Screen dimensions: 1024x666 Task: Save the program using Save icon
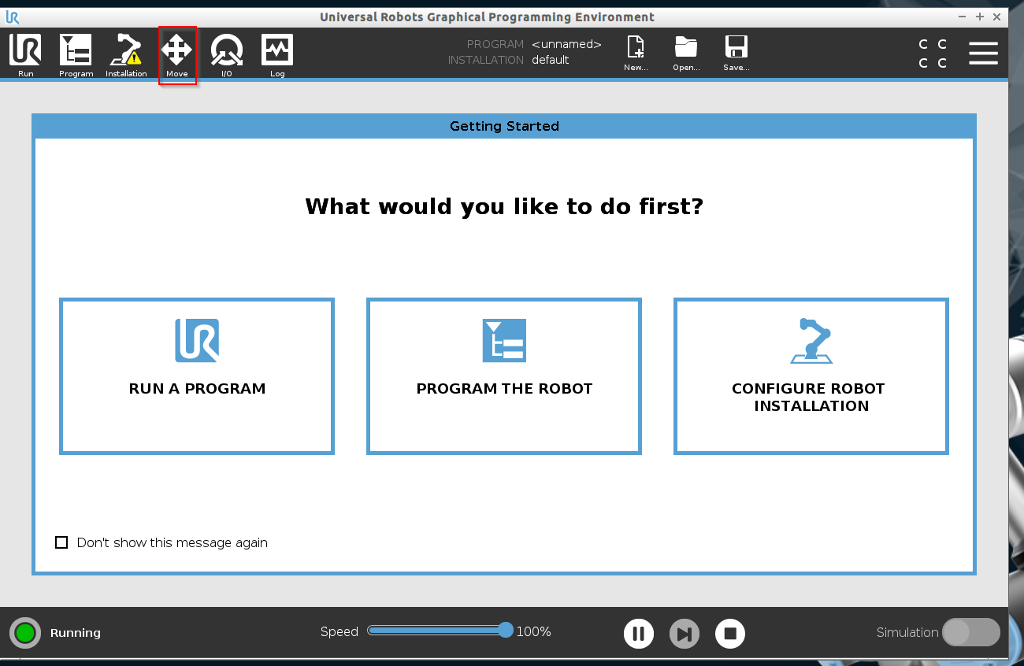point(736,54)
